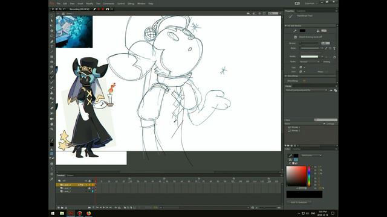
Task: Click the New Layer icon below timeline layers
Action: (59, 207)
